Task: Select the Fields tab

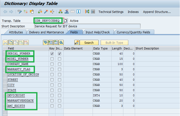Action: point(74,32)
